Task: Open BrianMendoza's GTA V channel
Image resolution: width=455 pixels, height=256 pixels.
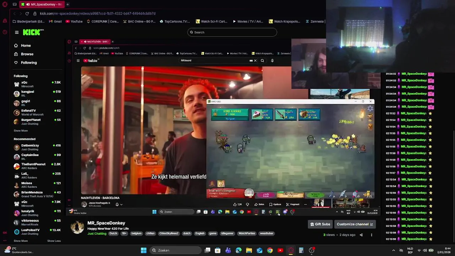Action: (37, 194)
